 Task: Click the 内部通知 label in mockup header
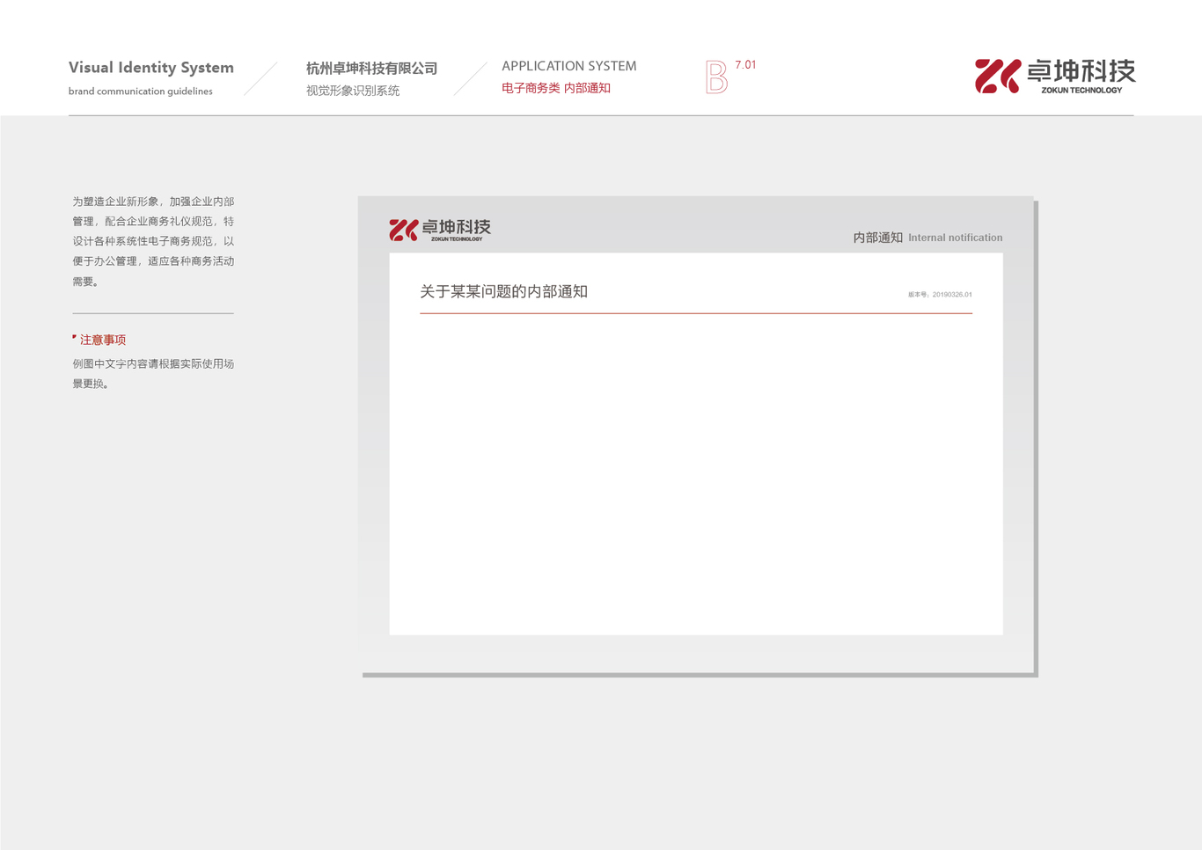tap(877, 238)
